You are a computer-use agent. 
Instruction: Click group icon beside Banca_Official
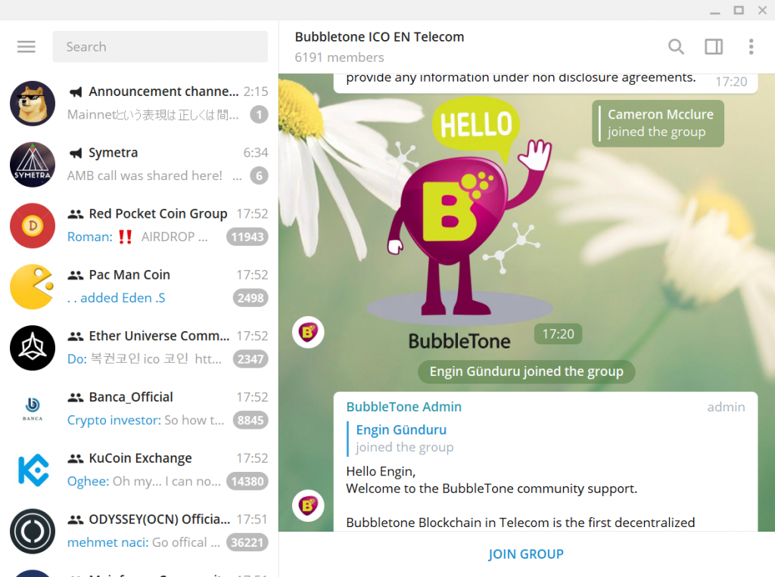(76, 397)
